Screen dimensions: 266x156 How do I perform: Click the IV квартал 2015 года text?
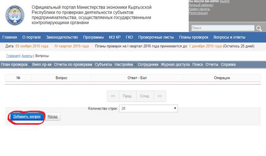[72, 46]
